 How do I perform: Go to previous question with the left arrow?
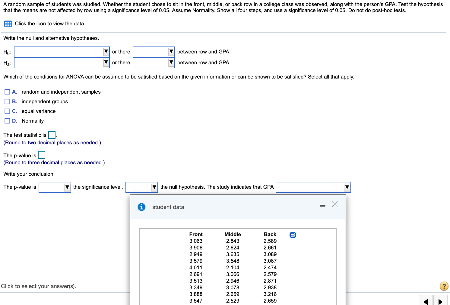click(x=426, y=301)
